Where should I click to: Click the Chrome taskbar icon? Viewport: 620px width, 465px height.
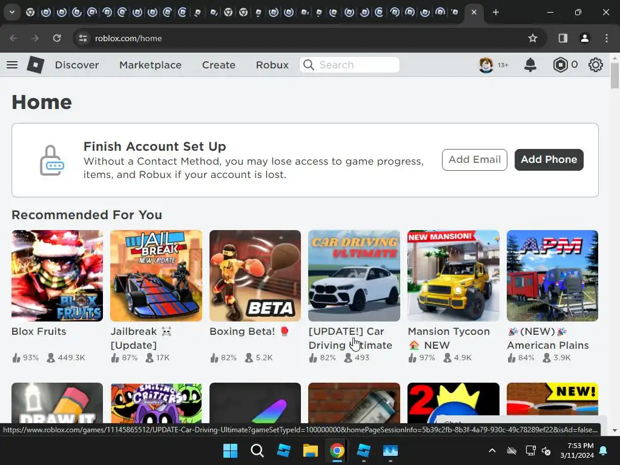(337, 450)
